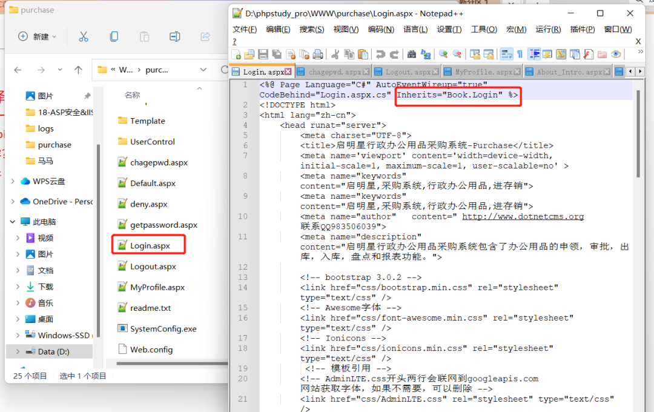Toggle the file Monitoring eye icon

616,55
